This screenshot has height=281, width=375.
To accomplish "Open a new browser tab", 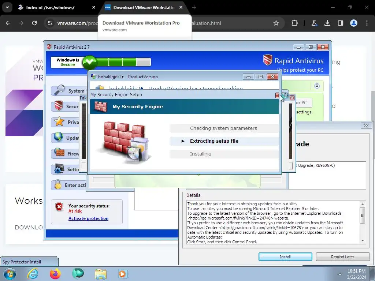I will coord(194,7).
